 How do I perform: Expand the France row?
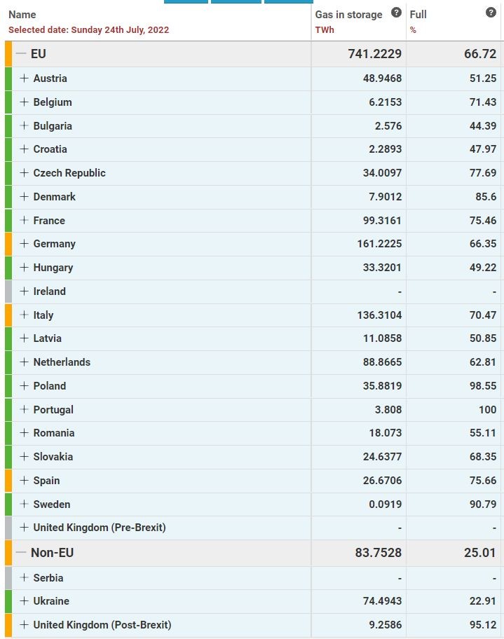click(24, 220)
